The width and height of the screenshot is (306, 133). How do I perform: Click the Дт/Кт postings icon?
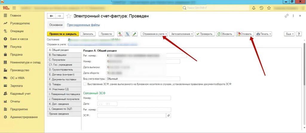click(120, 34)
